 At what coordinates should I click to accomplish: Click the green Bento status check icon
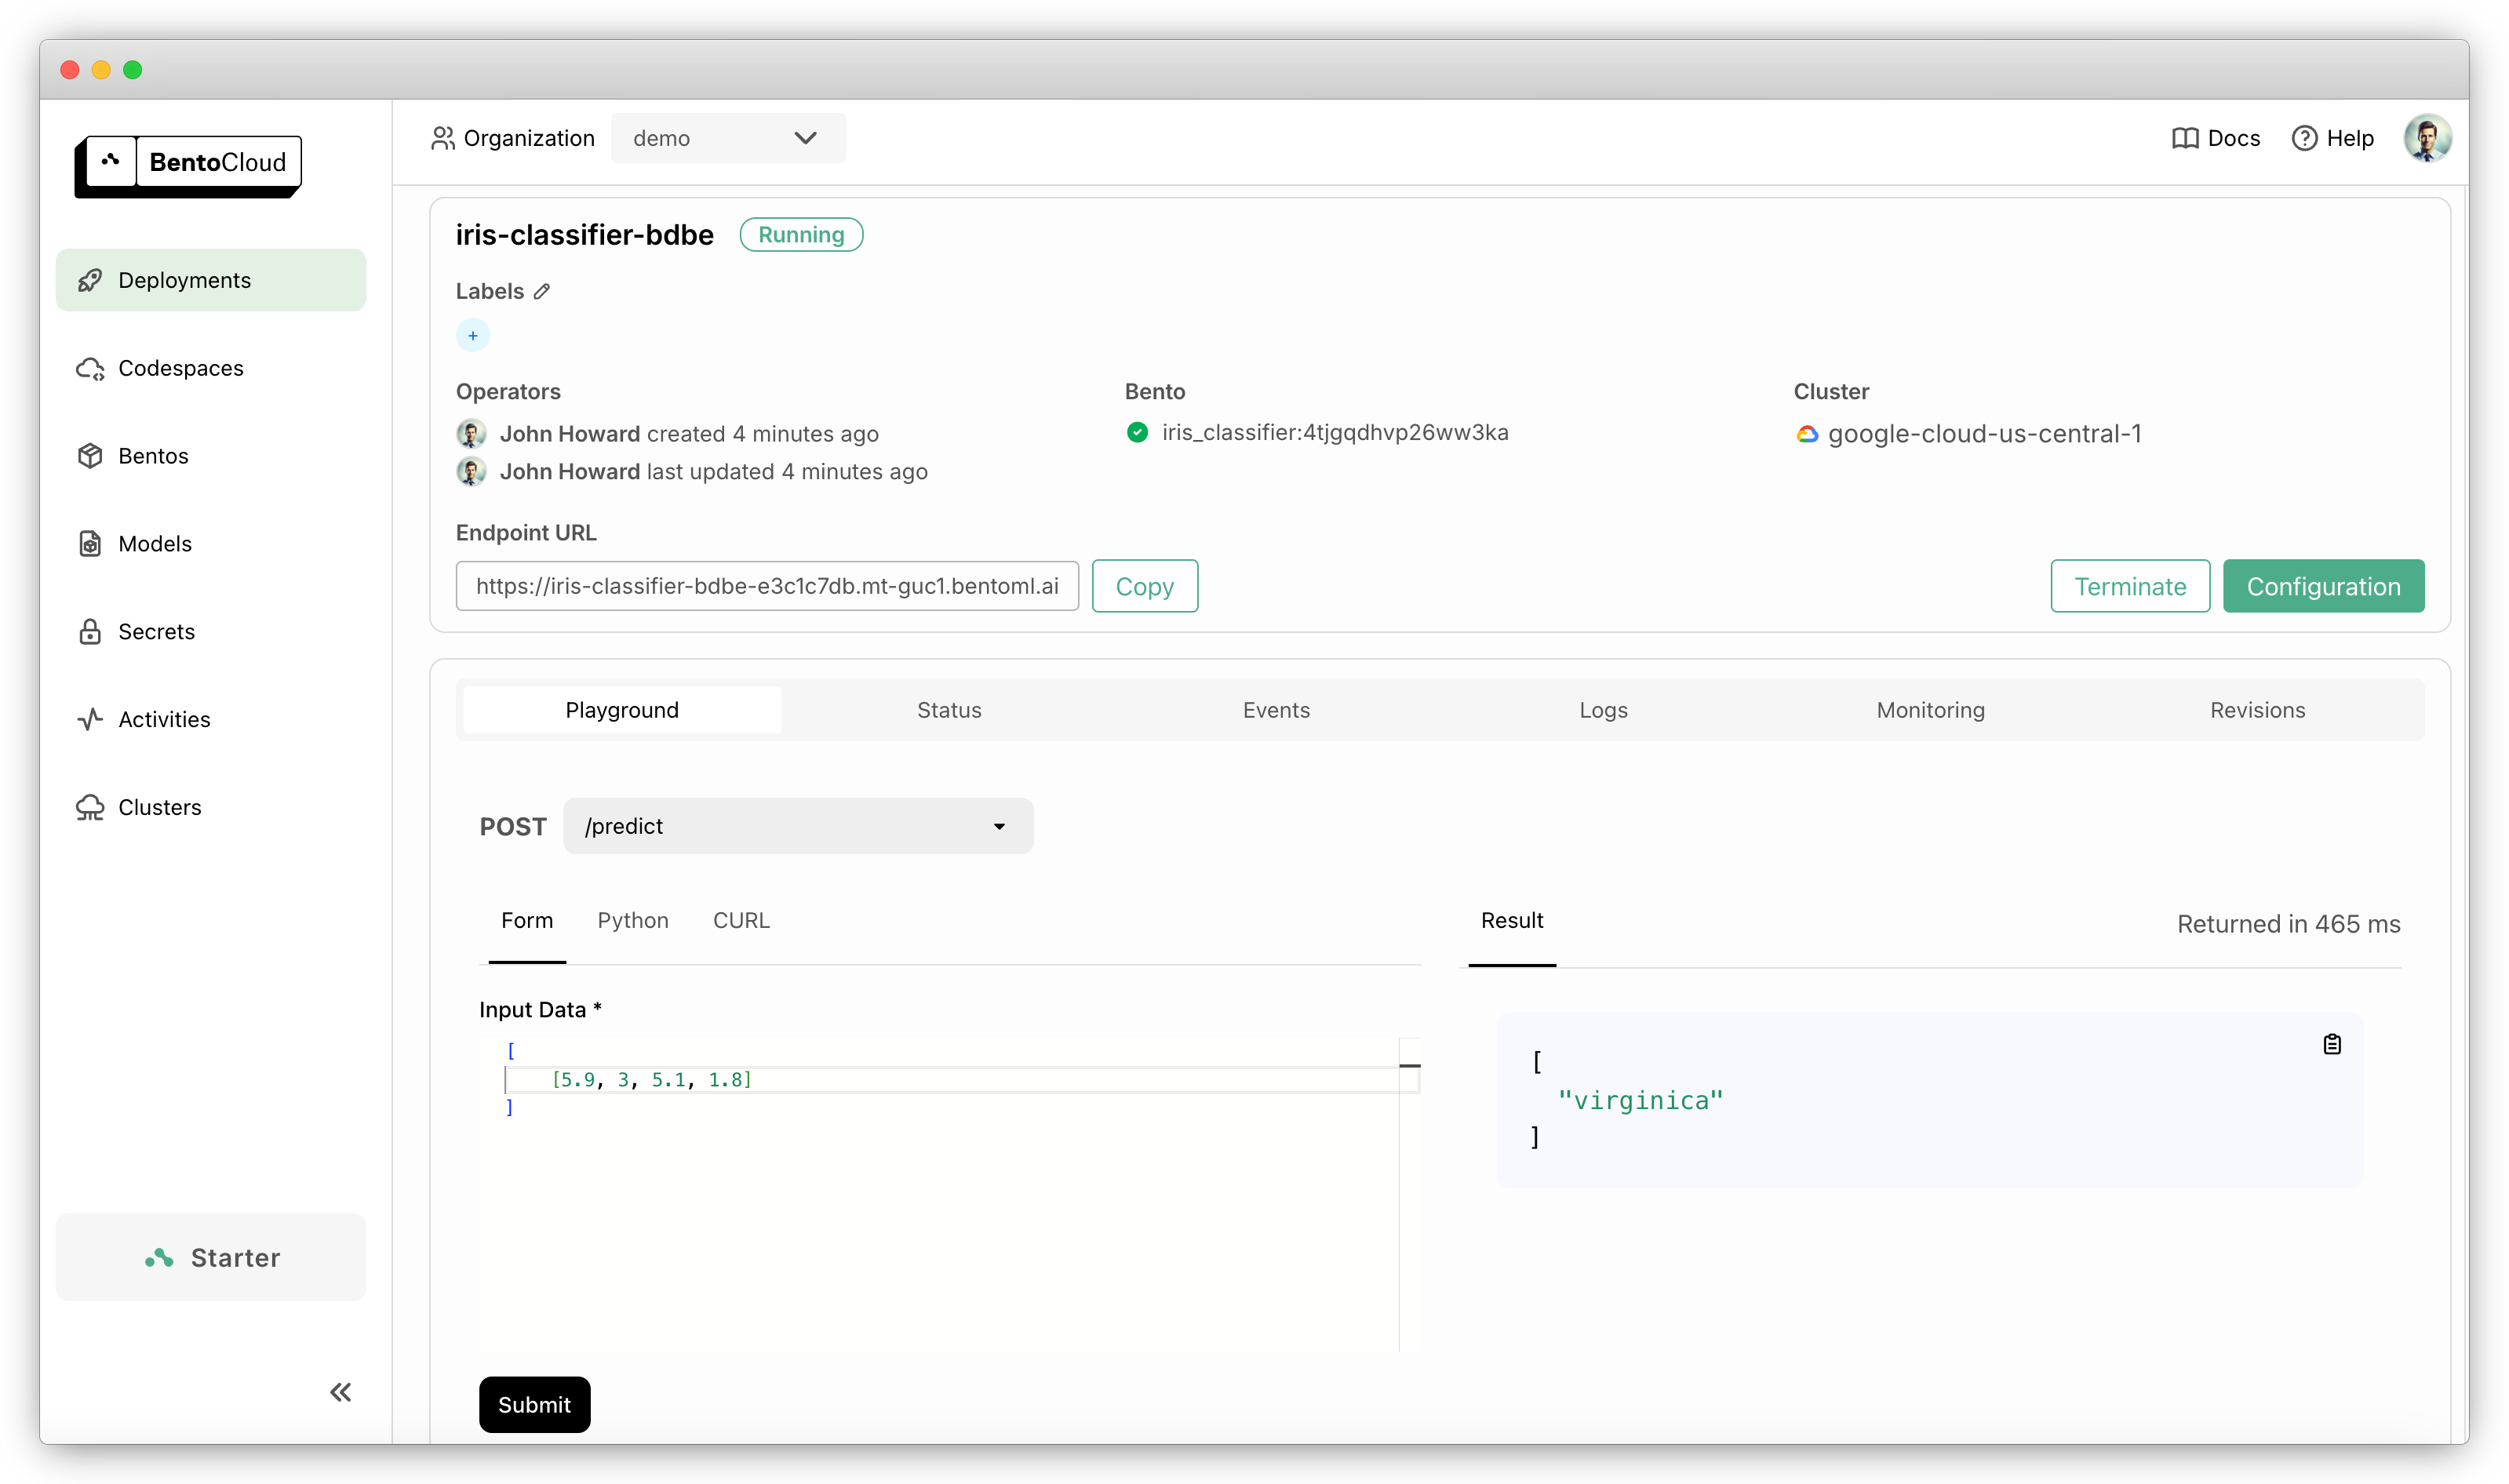[x=1137, y=432]
